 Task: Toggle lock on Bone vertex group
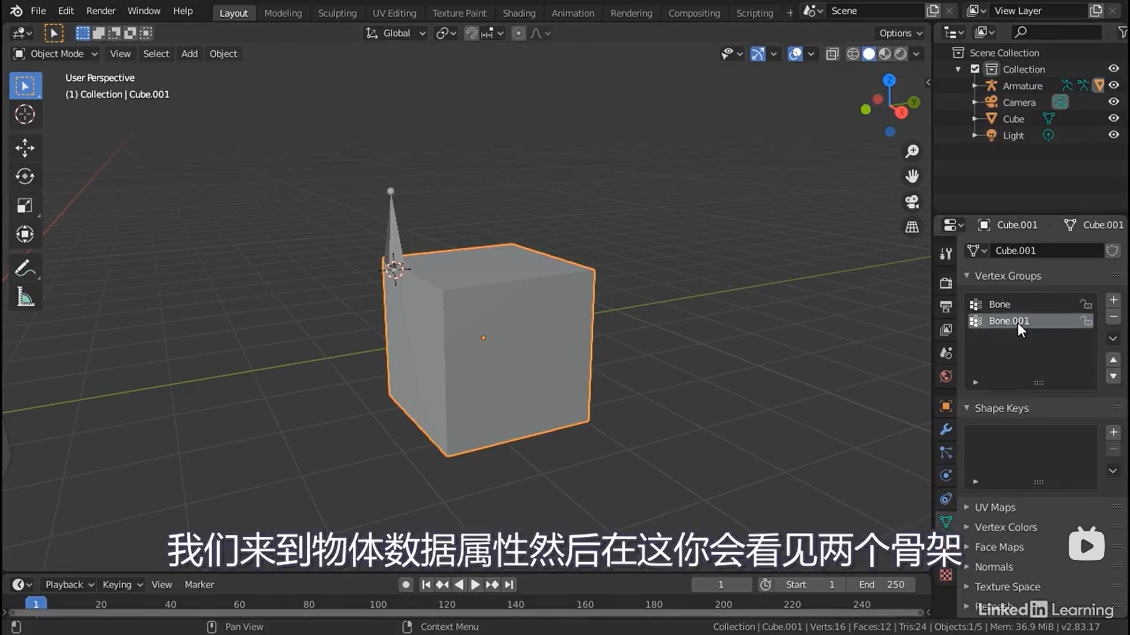coord(1086,304)
